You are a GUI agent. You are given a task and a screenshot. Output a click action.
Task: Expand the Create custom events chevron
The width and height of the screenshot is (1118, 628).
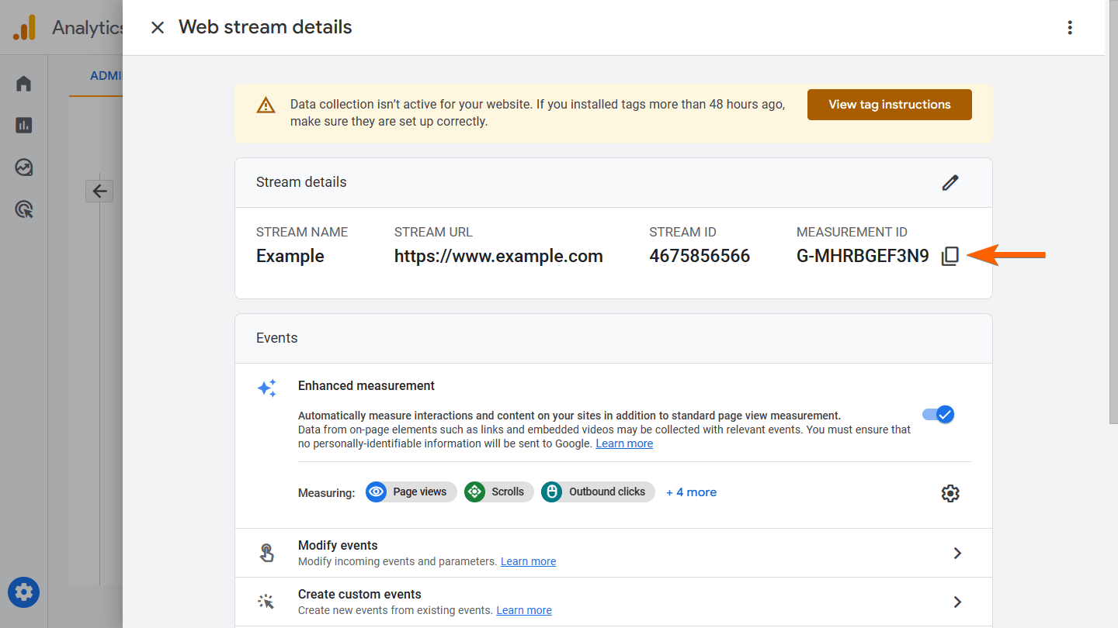957,602
